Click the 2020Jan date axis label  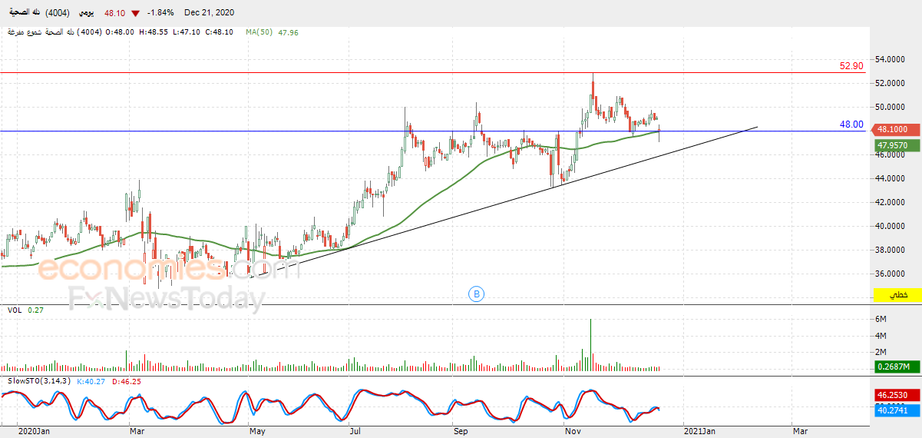click(x=34, y=432)
